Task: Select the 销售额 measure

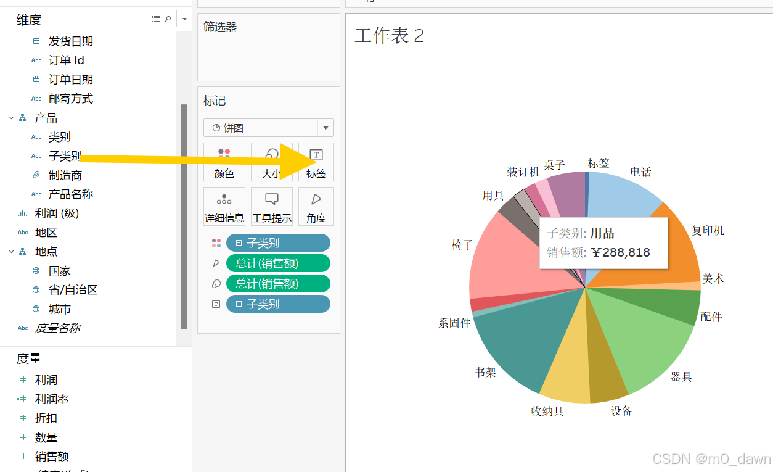Action: [52, 457]
